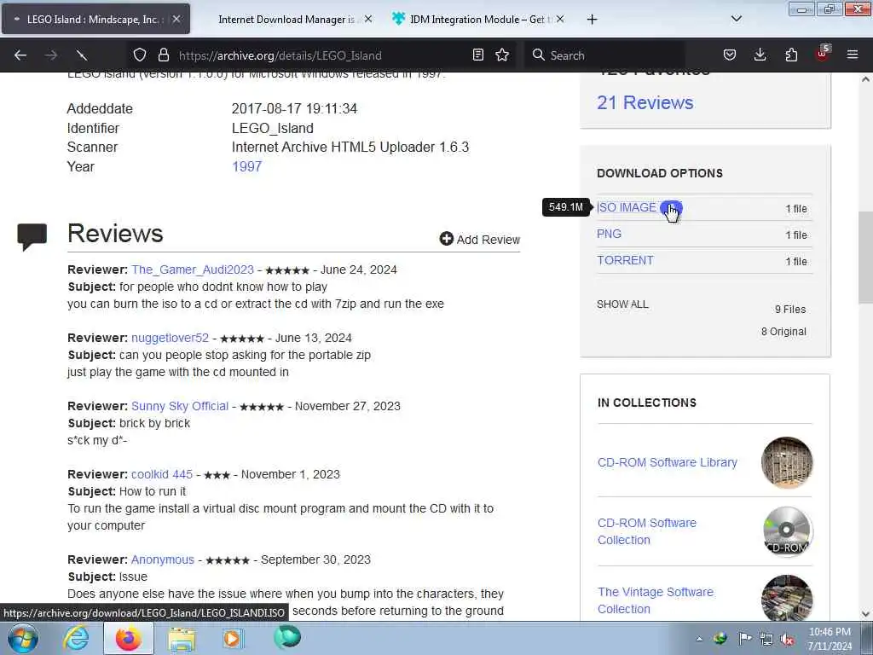Open the Windows Start menu

[x=23, y=638]
